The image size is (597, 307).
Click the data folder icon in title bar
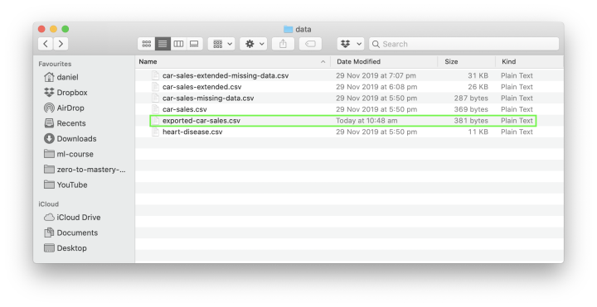[x=289, y=29]
